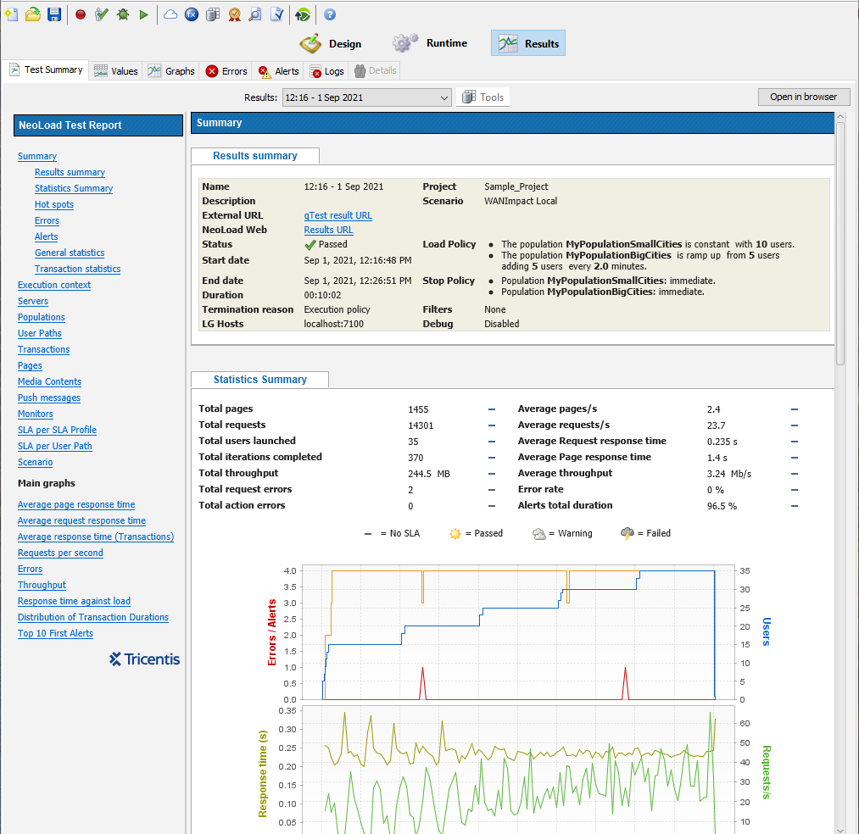Viewport: 859px width, 834px height.
Task: Open the Graphs tab
Action: coord(171,71)
